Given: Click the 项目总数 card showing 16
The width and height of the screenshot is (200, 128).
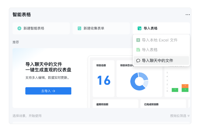Looking at the screenshot, I should pos(104,79).
